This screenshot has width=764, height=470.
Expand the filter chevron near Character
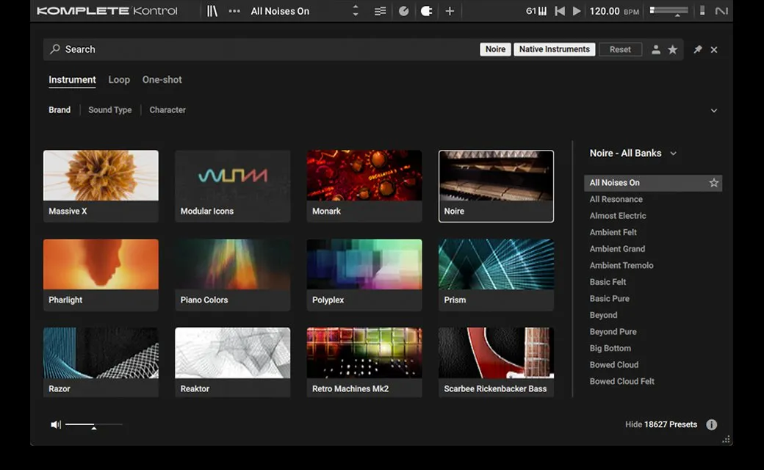tap(713, 109)
